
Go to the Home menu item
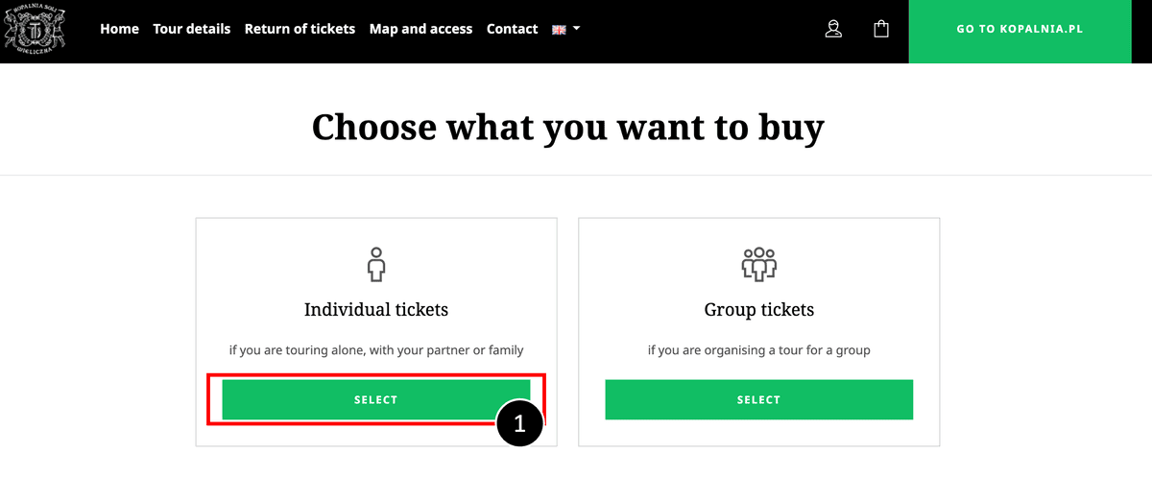[120, 29]
